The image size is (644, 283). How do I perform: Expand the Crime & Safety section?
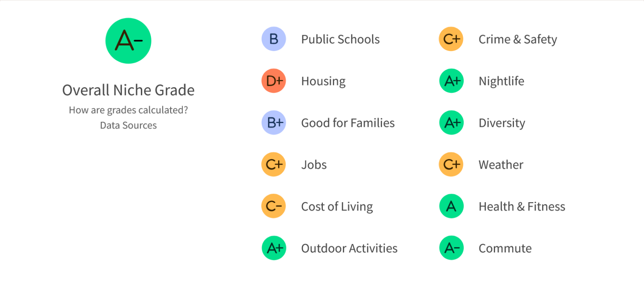click(x=518, y=39)
